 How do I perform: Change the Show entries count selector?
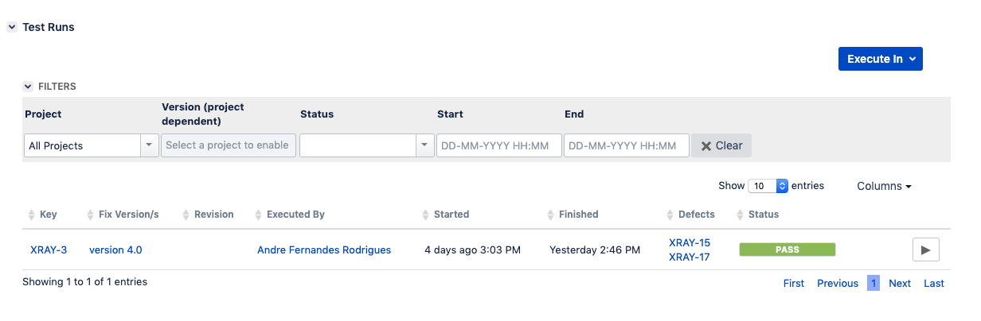768,186
